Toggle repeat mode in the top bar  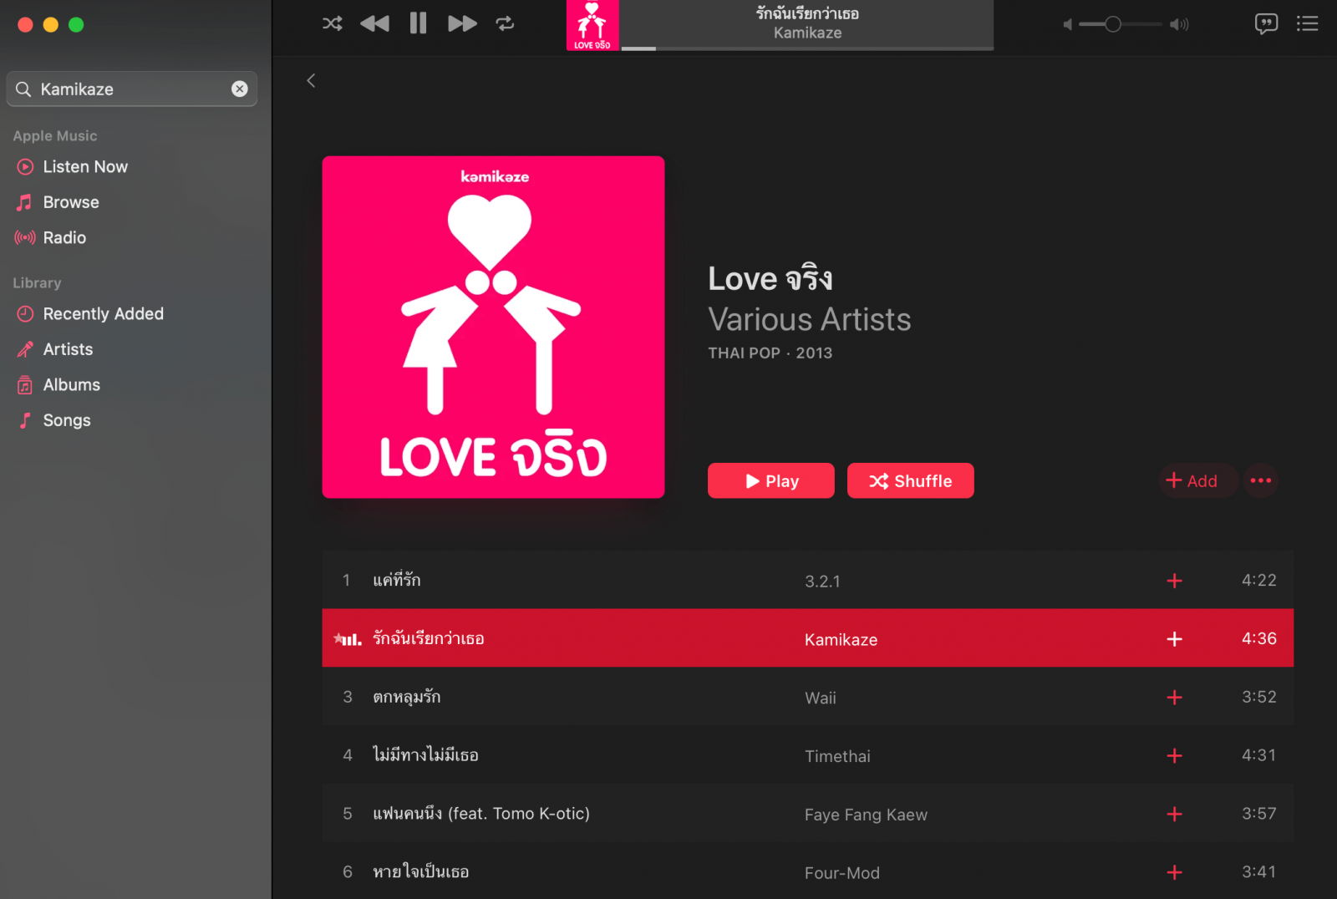pyautogui.click(x=505, y=23)
